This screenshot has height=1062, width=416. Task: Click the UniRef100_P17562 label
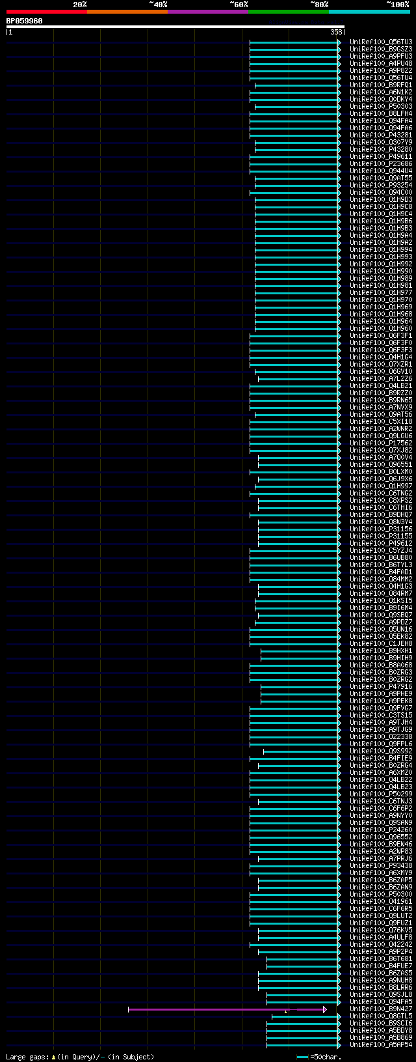[381, 443]
